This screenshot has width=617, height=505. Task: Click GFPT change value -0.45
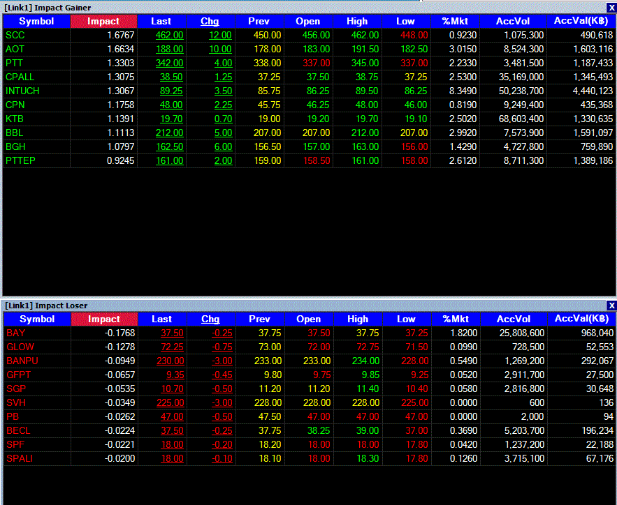click(x=222, y=375)
